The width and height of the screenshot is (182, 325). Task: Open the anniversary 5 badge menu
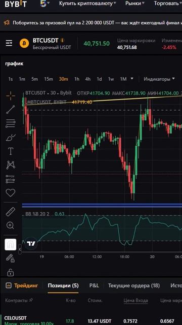44,4
